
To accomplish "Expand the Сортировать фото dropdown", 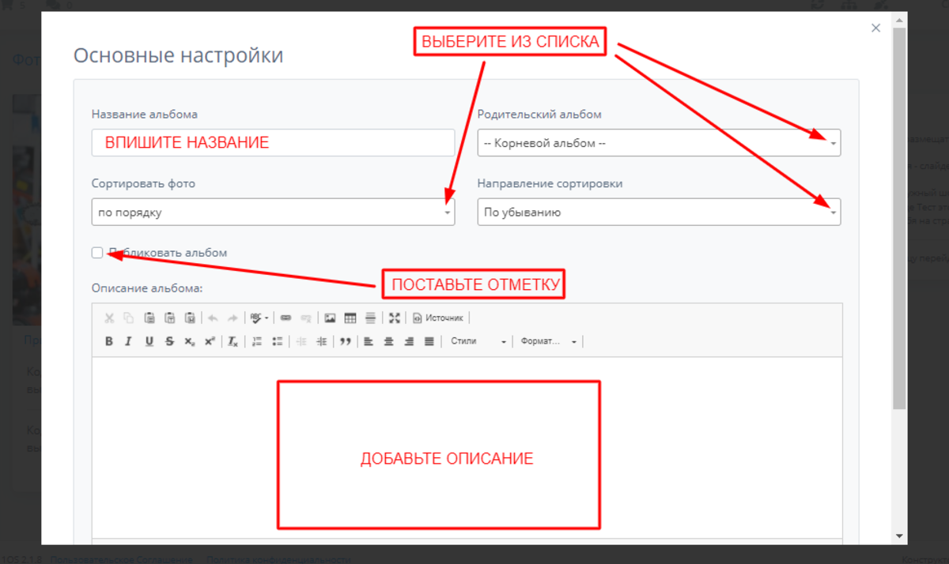I will tap(273, 212).
